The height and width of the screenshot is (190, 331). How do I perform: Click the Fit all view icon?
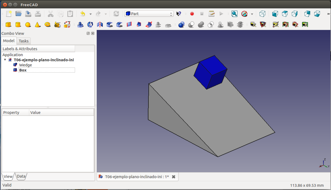[x=234, y=14]
